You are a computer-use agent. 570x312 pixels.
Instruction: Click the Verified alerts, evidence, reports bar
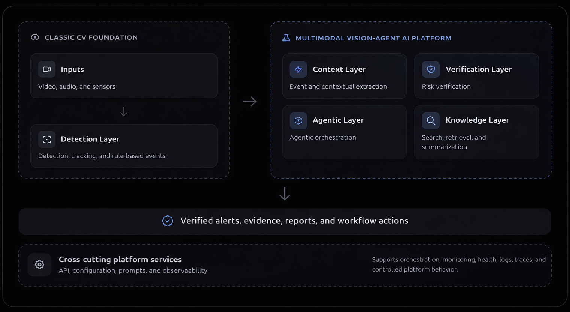(x=294, y=221)
